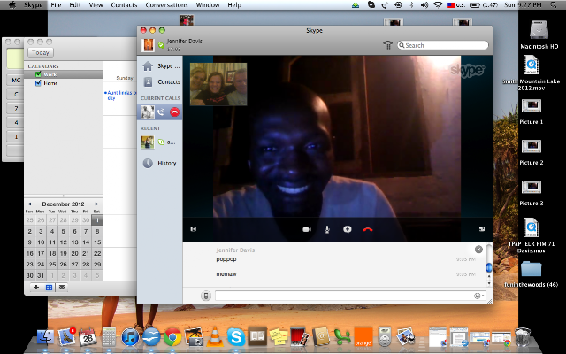The height and width of the screenshot is (354, 566).
Task: Click the add/share bubble in call bar
Action: (348, 229)
